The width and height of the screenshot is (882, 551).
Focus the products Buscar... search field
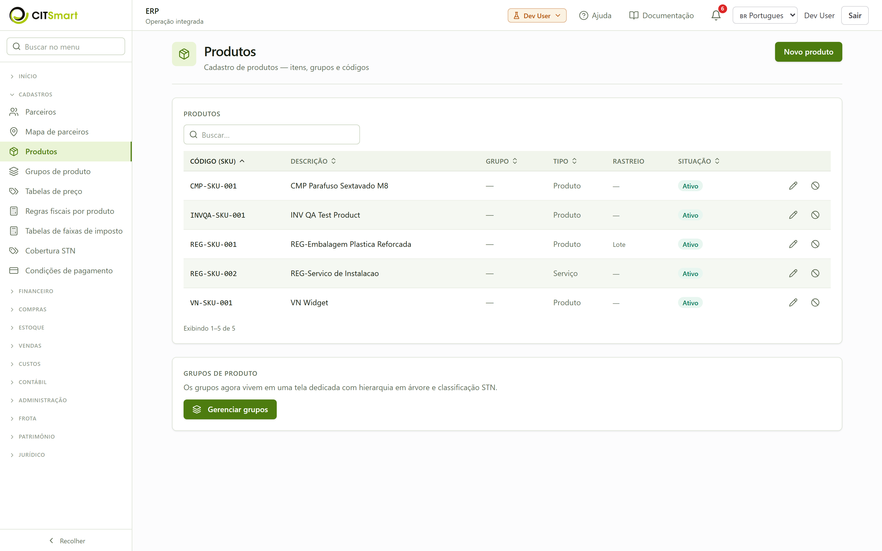click(271, 135)
